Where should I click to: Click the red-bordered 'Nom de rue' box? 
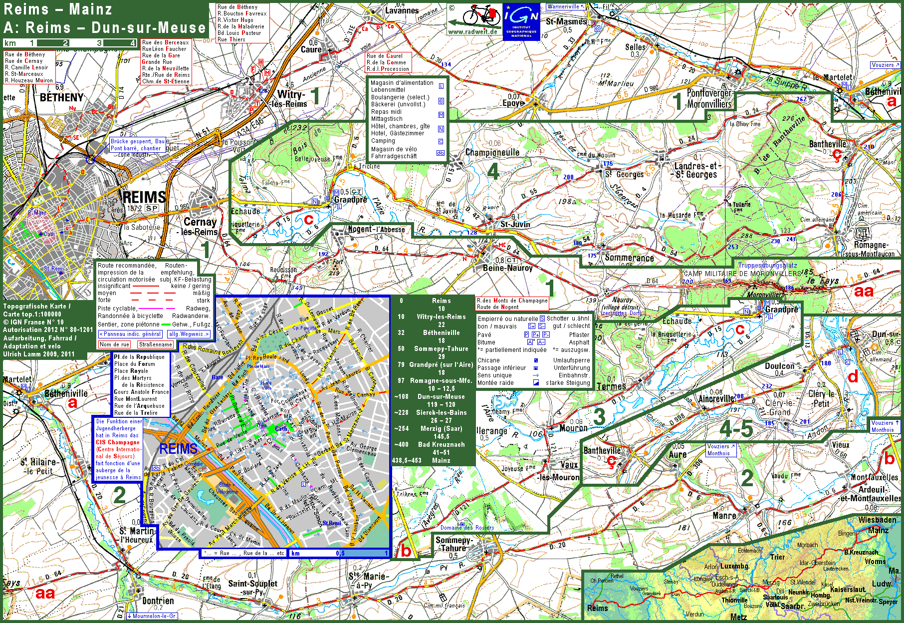115,344
